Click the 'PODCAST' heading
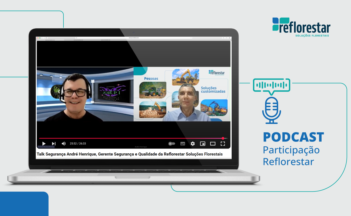Screen dimensions: 351x216 [293, 137]
